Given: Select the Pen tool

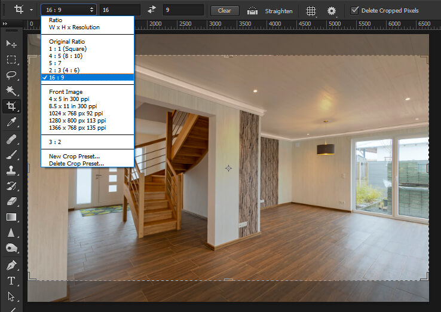Looking at the screenshot, I should click(x=11, y=264).
